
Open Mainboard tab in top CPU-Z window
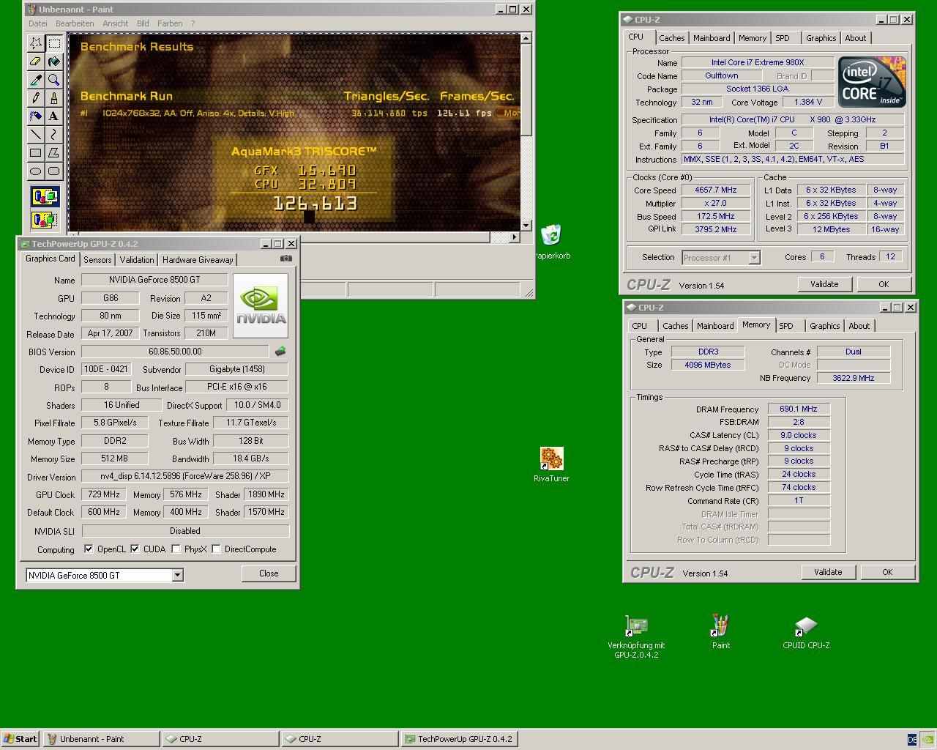point(712,38)
